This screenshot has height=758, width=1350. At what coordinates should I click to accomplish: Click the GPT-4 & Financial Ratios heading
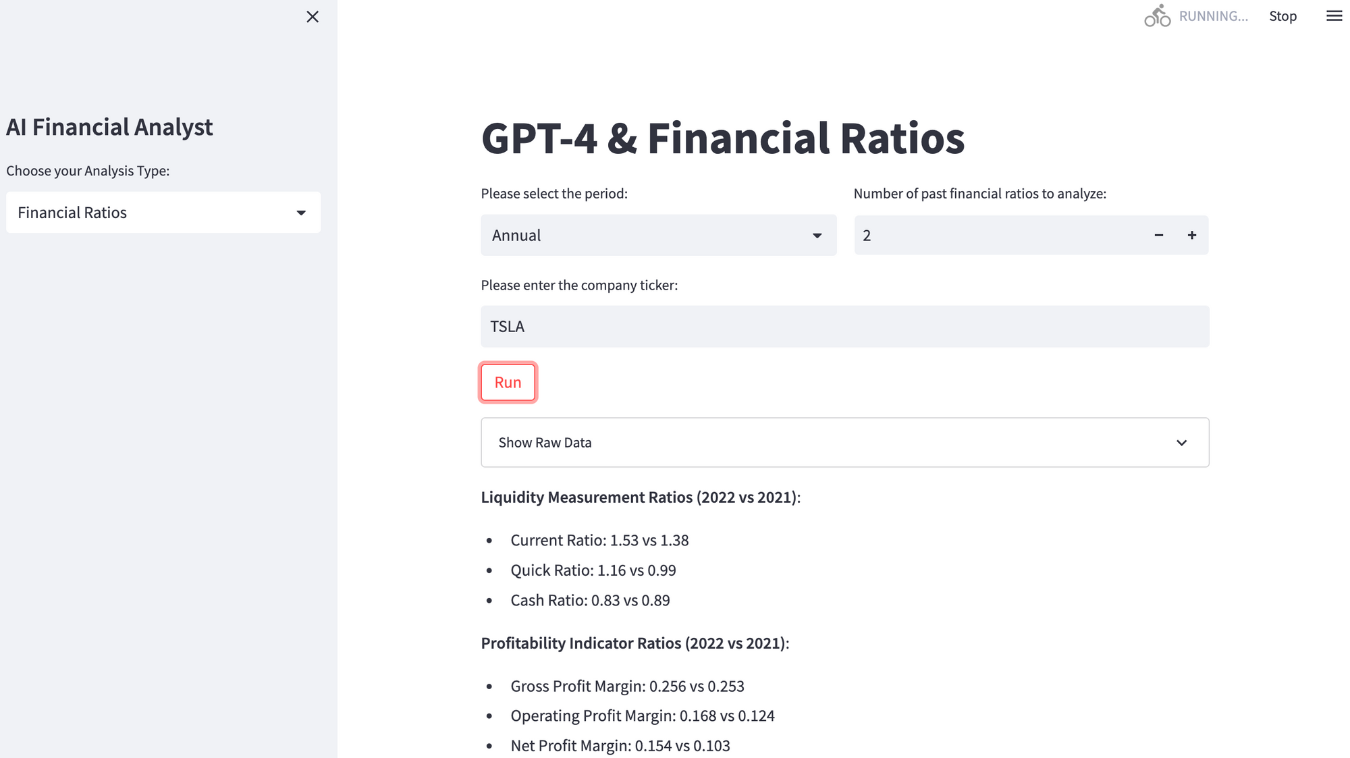(722, 138)
